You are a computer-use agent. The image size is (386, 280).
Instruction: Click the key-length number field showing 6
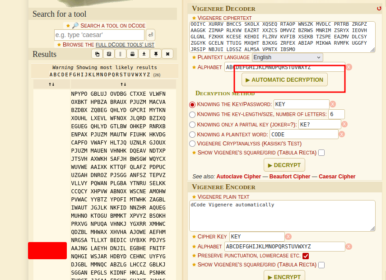pyautogui.click(x=336, y=114)
